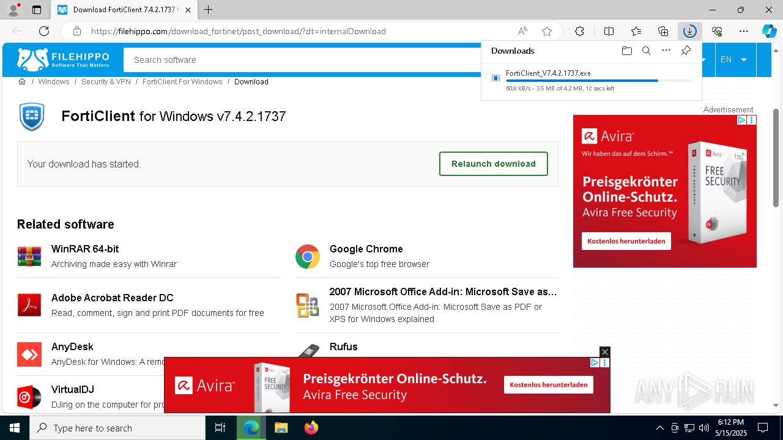783x440 pixels.
Task: Click FortiClient_V7.4.2.1737.exe download entry
Action: pyautogui.click(x=548, y=73)
